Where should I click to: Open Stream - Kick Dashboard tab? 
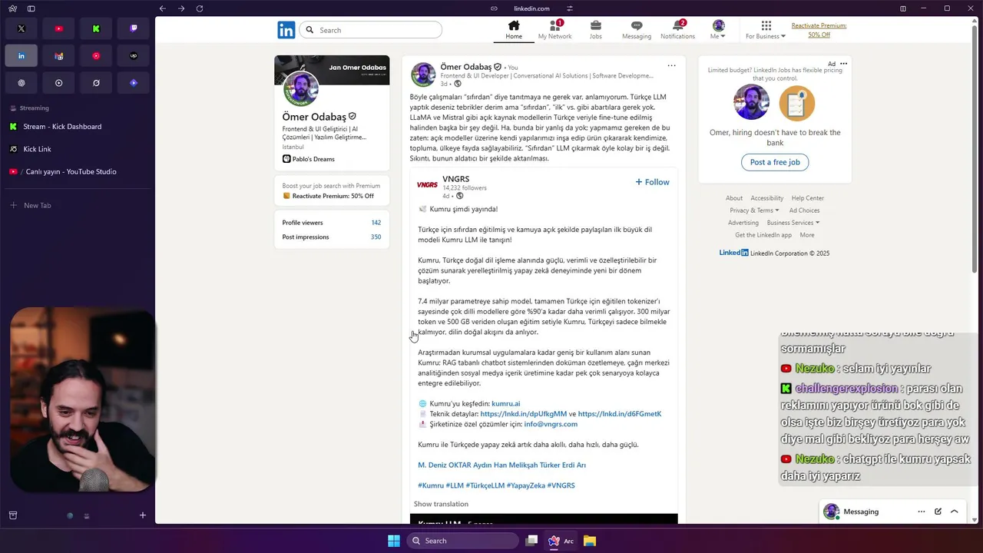click(x=78, y=127)
